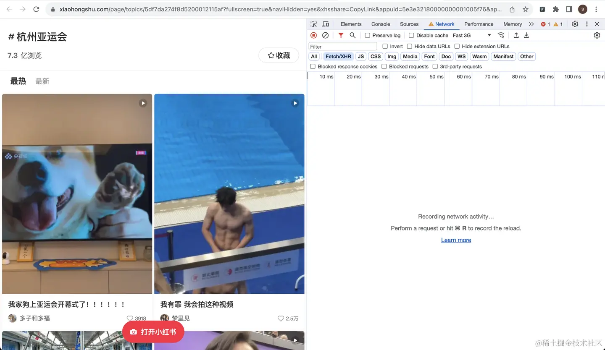Filter requests by Manifest

pyautogui.click(x=503, y=56)
